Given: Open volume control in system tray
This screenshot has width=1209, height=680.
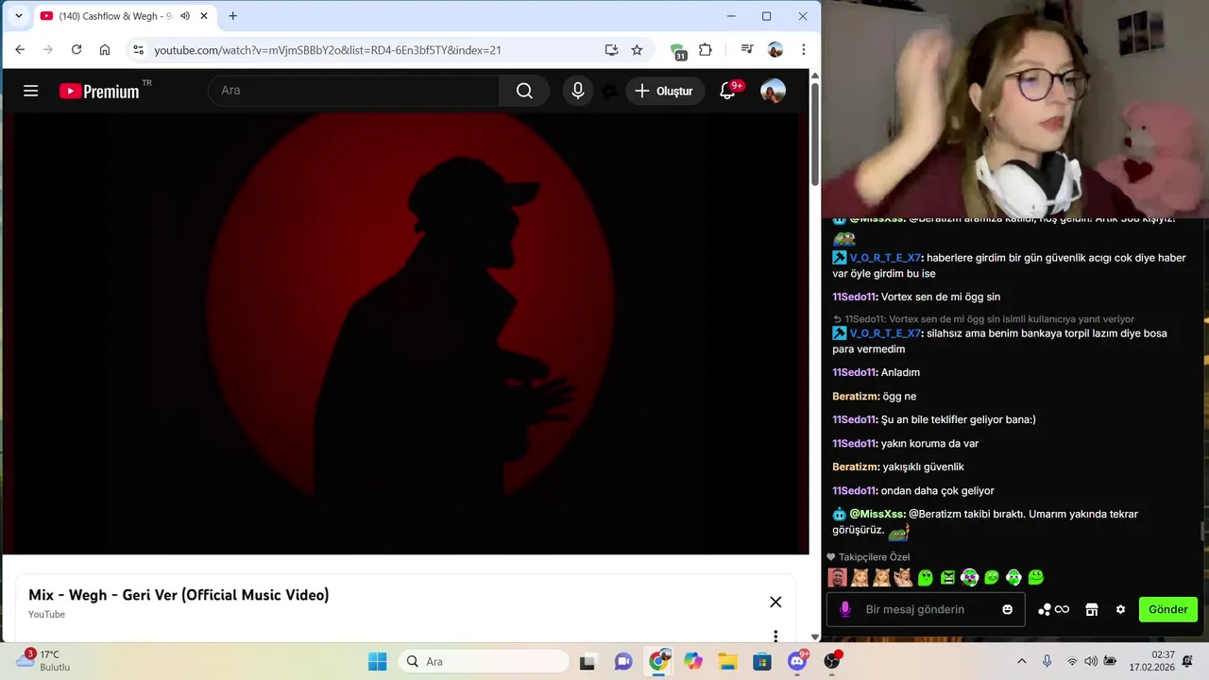Looking at the screenshot, I should 1091,661.
